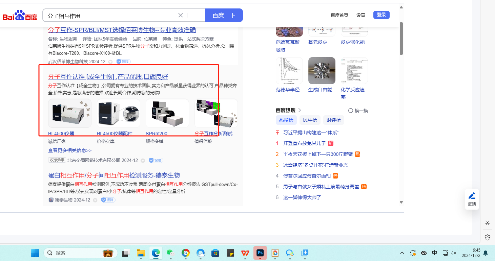Open the 百度首页 link
Viewport: 495px width, 261px height.
(339, 15)
